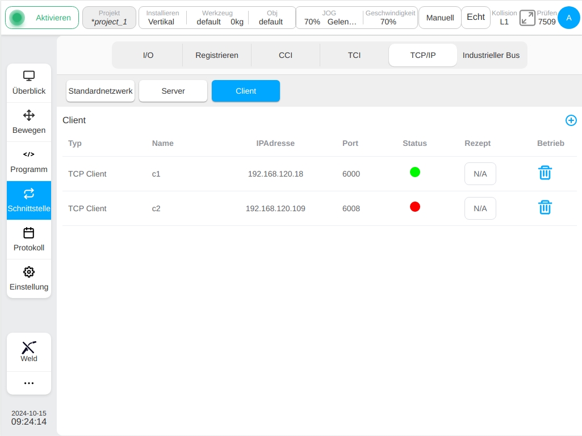
Task: Open the Bewegen move page
Action: click(x=29, y=122)
